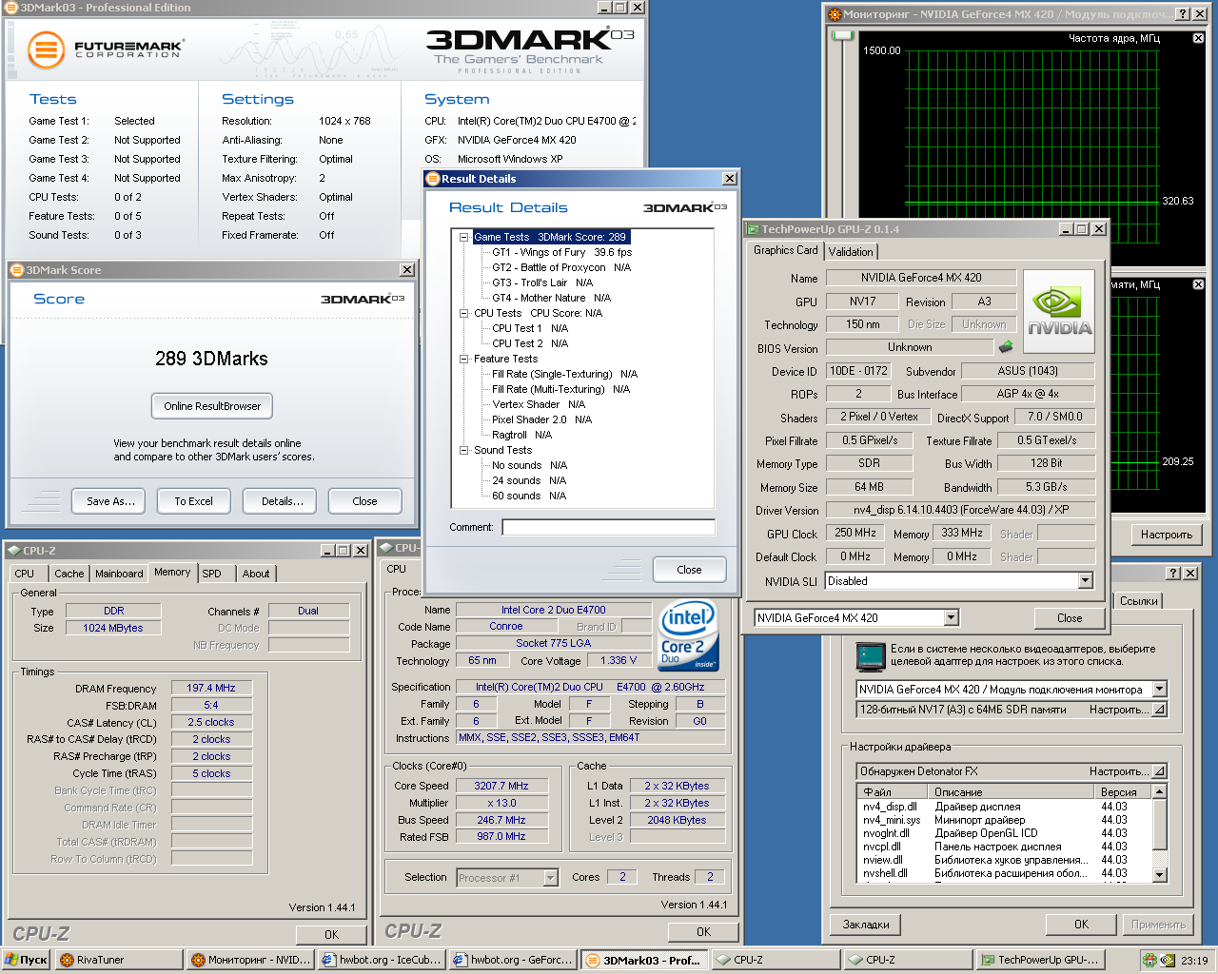Collapse the Sound Tests tree node

pyautogui.click(x=464, y=450)
